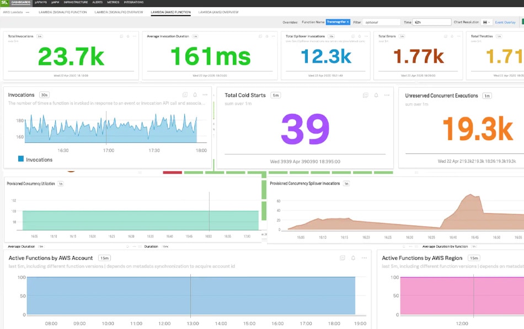Open the Chart Resolution dropdown
Viewport: 524px width, 329px height.
[x=489, y=22]
